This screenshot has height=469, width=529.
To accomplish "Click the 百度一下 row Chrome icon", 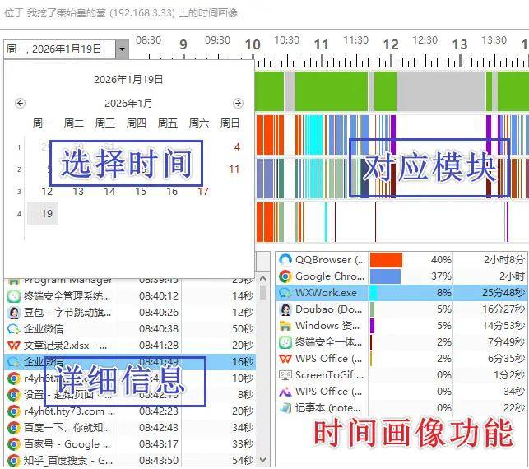I will [13, 428].
